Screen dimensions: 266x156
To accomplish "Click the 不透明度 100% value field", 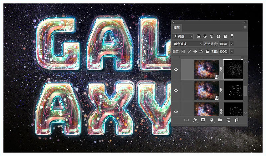I will pyautogui.click(x=224, y=44).
